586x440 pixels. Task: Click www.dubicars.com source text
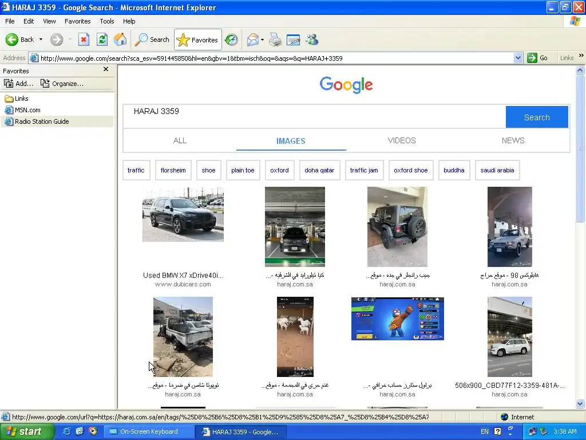(183, 284)
